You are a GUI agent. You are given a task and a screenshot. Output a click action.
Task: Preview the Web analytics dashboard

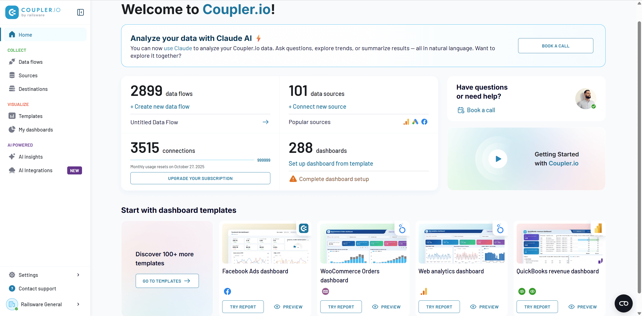coord(485,307)
